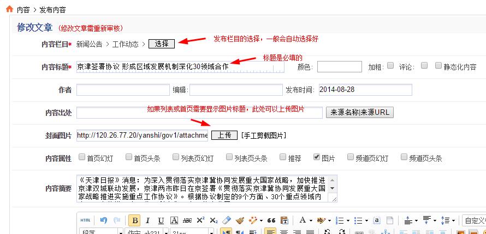Apply italic formatting in the editor

click(148, 220)
